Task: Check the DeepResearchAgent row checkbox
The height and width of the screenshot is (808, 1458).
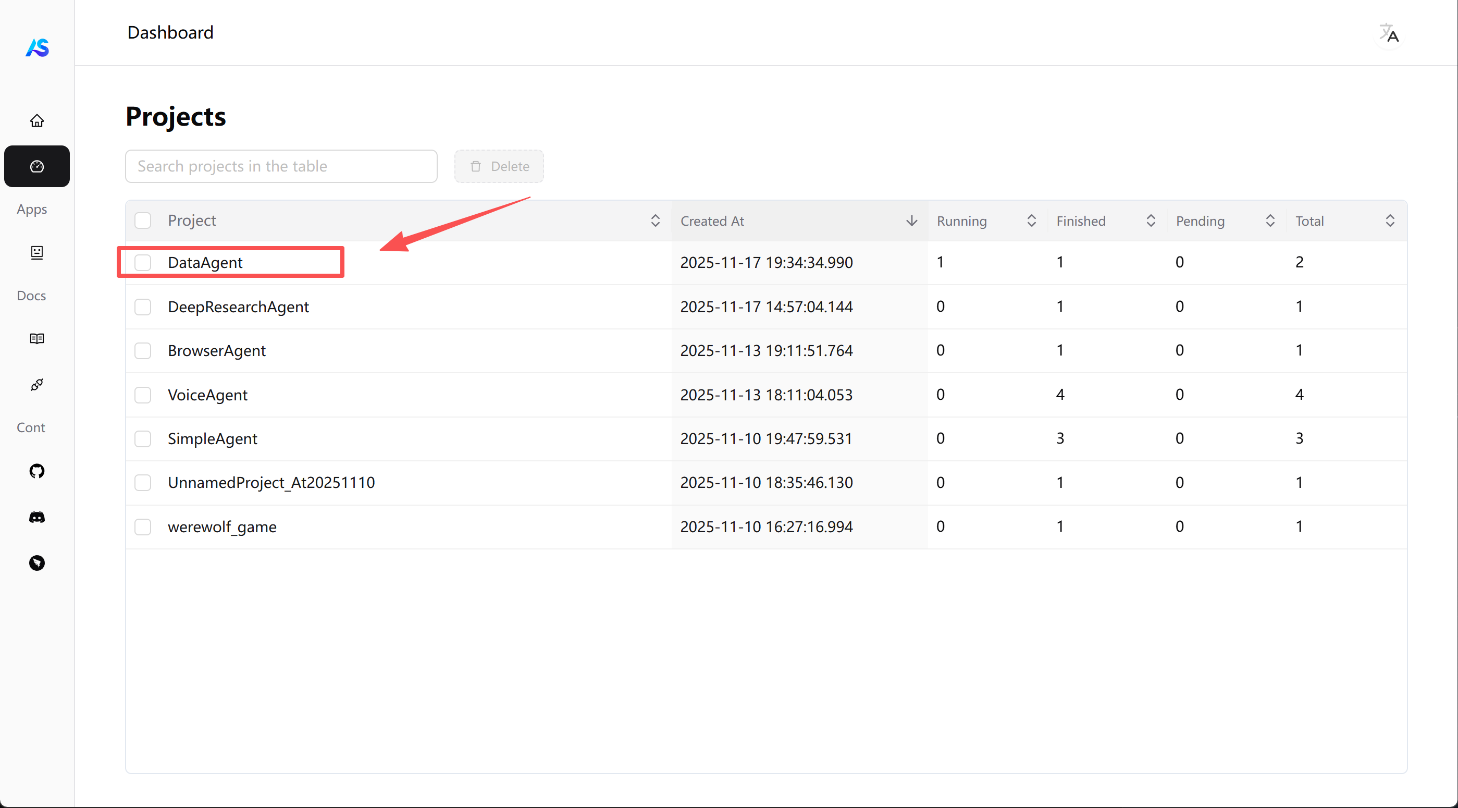Action: [x=143, y=307]
